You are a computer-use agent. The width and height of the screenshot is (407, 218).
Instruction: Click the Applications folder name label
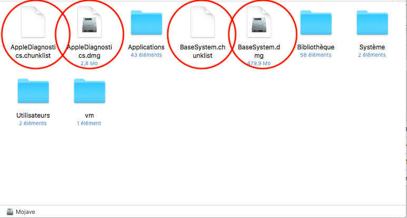point(146,47)
